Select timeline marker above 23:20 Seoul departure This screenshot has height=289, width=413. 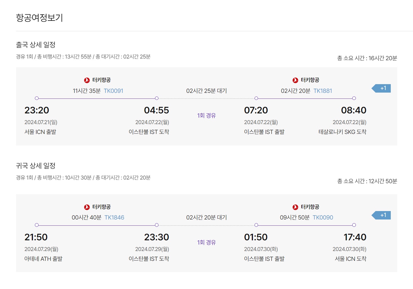click(x=37, y=98)
